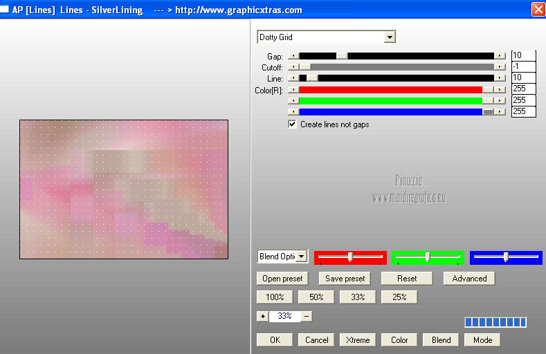The width and height of the screenshot is (546, 354).
Task: Click the blue color slider right arrow
Action: [500, 111]
